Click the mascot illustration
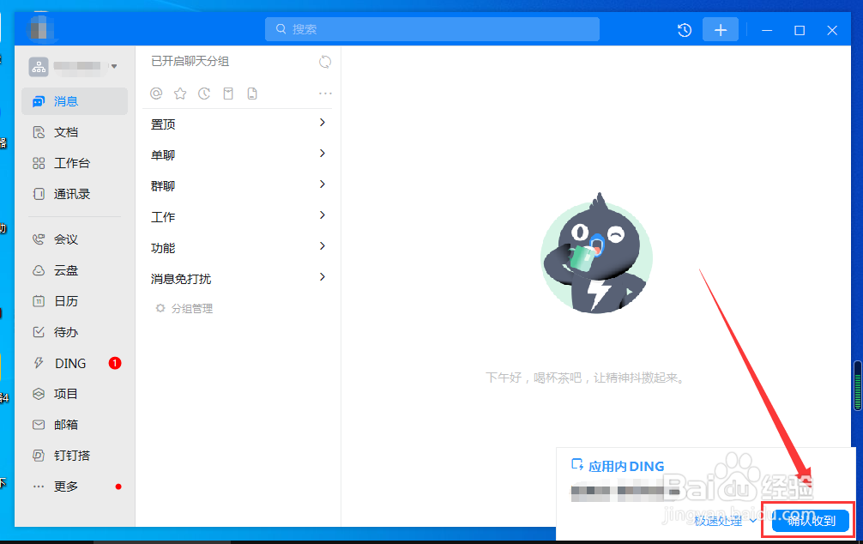Viewport: 863px width, 544px height. pos(596,254)
